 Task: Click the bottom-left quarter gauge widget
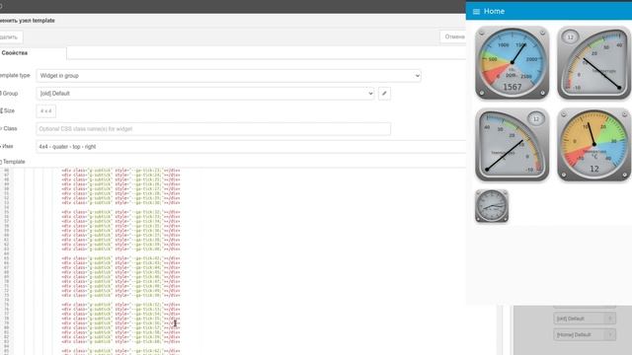click(x=512, y=145)
